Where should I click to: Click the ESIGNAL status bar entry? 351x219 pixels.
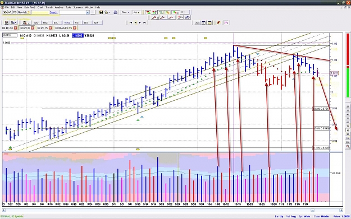[x=12, y=216]
